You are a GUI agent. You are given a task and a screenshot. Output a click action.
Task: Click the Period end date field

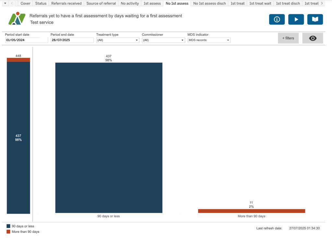(72, 40)
